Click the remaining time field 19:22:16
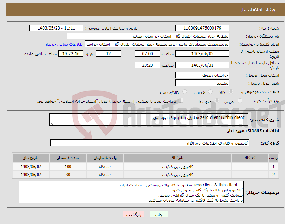 point(71,53)
